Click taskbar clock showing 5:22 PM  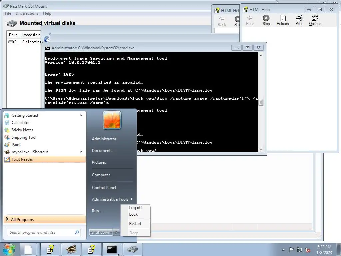[x=324, y=250]
